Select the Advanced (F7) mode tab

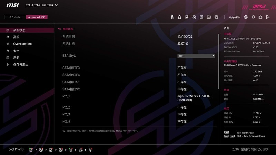(x=37, y=17)
